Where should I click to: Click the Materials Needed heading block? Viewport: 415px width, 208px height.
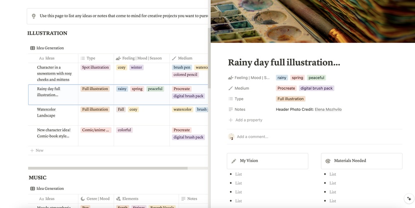pyautogui.click(x=362, y=161)
